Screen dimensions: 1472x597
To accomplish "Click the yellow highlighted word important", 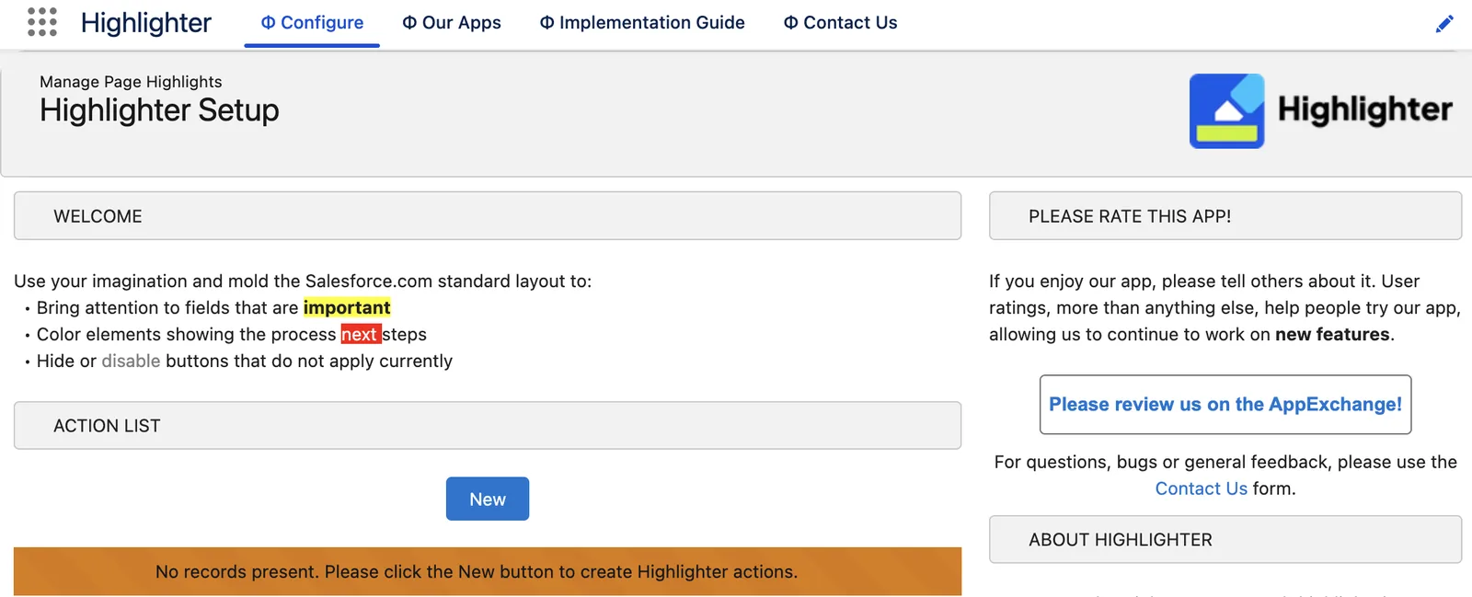I will pos(347,307).
